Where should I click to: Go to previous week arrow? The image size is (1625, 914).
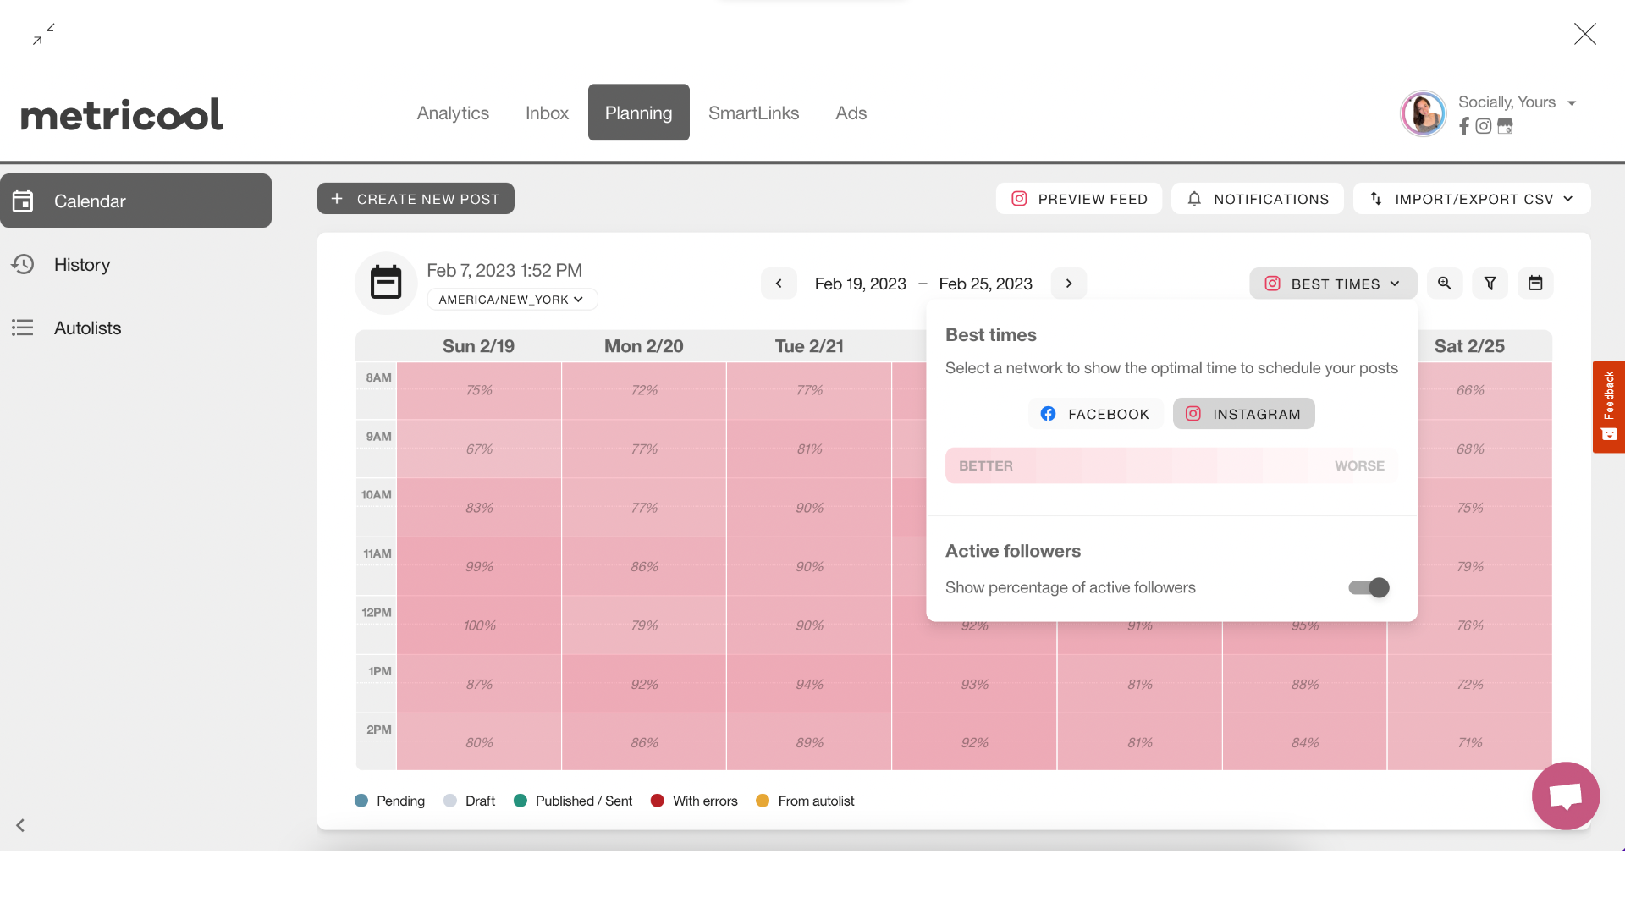click(x=779, y=284)
